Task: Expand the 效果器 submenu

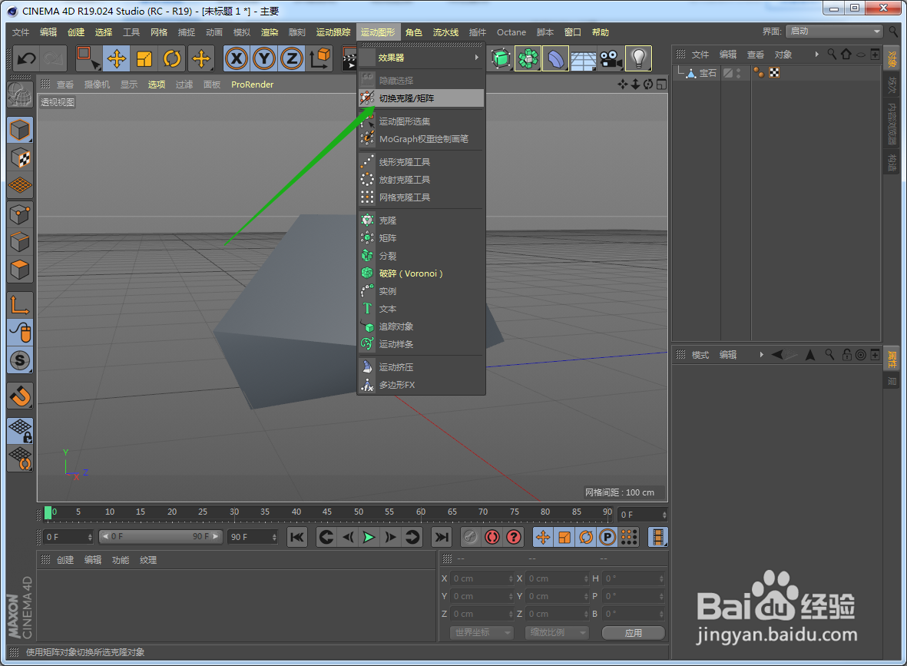Action: 421,58
